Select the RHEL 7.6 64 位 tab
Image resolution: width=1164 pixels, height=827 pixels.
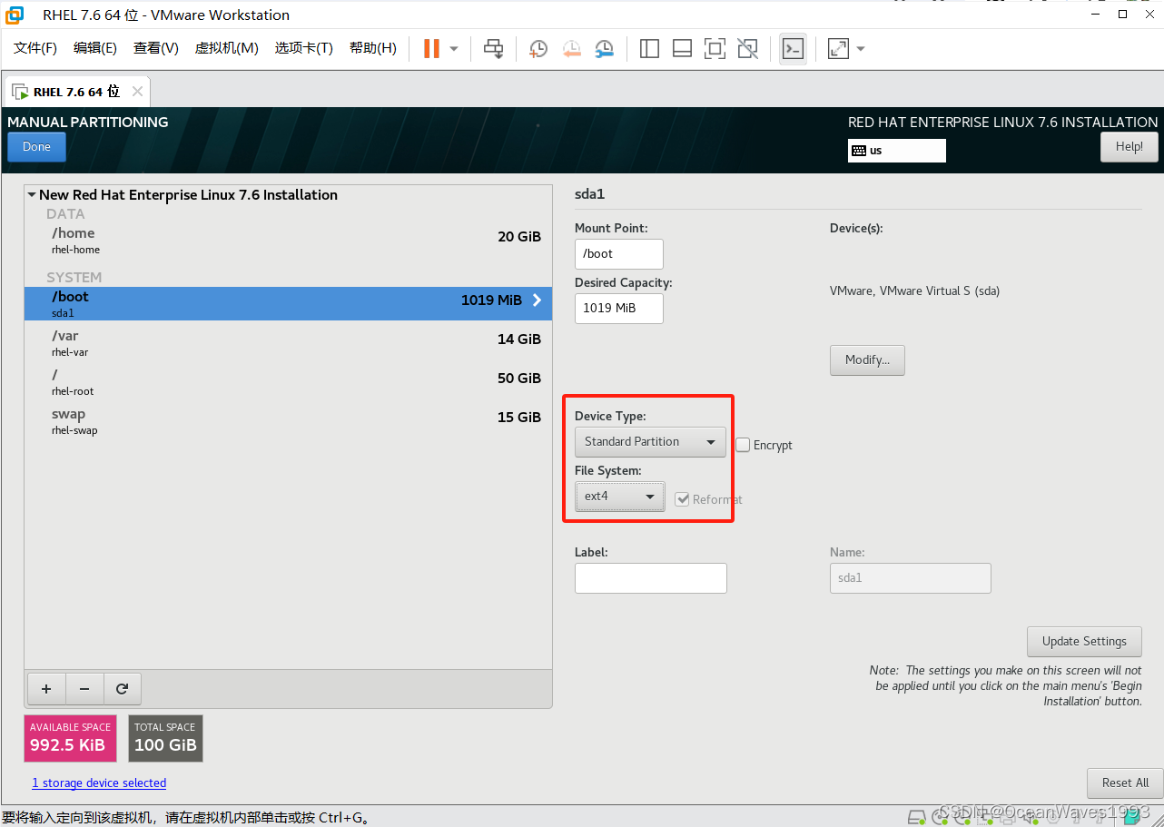[76, 92]
